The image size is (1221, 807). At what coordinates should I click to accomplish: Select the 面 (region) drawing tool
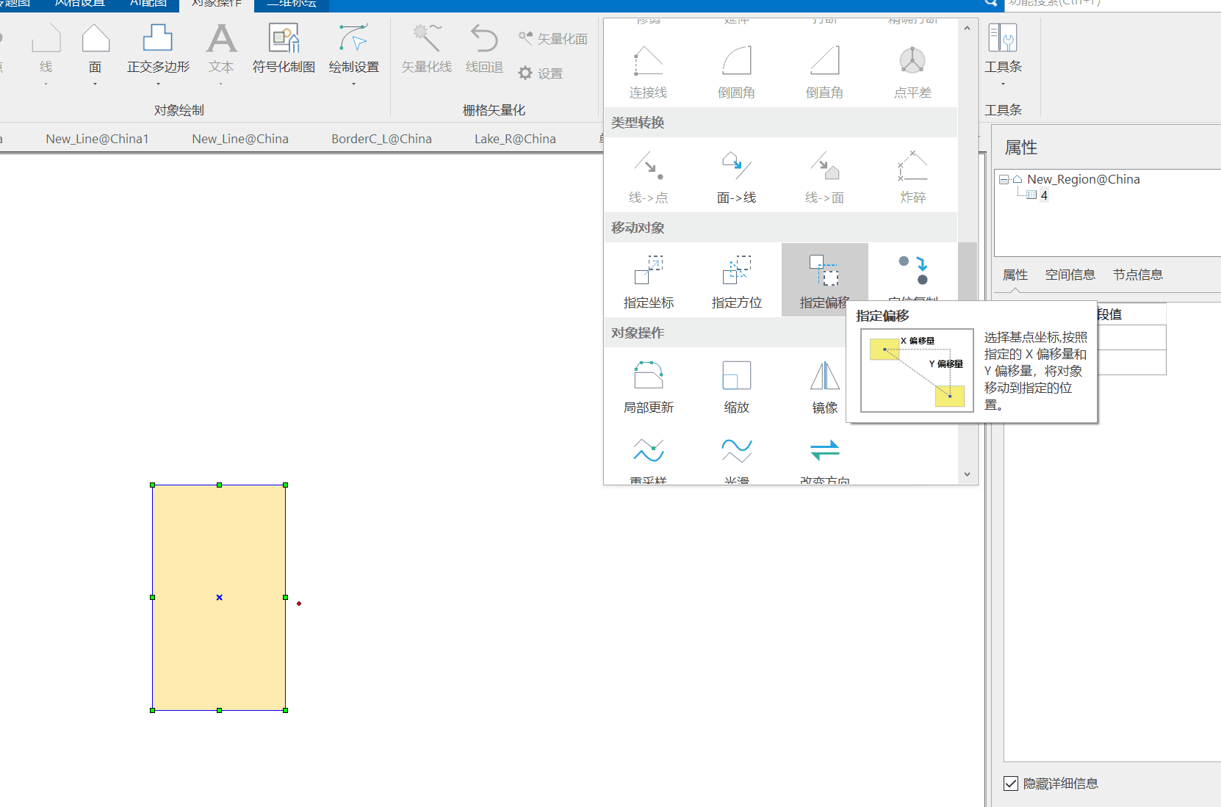coord(96,47)
